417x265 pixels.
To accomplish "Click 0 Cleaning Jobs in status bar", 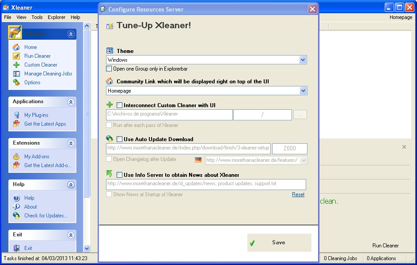I will 341,258.
